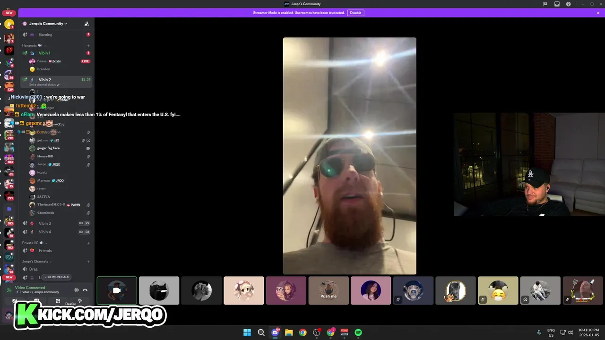This screenshot has width=605, height=340.
Task: Select the first camera participant tile
Action: pos(117,290)
